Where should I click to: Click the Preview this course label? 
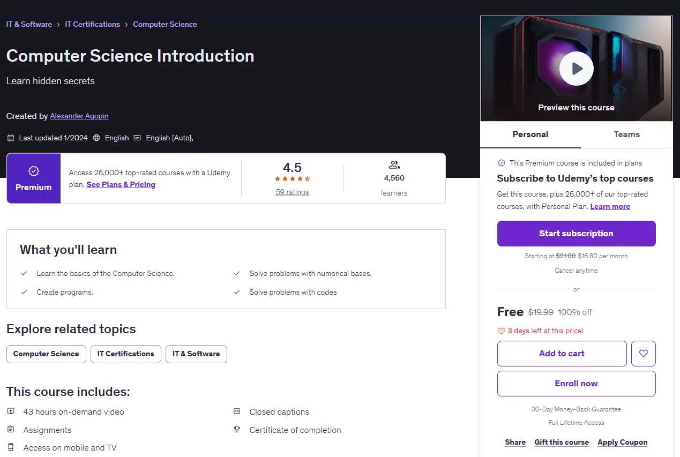click(x=576, y=107)
